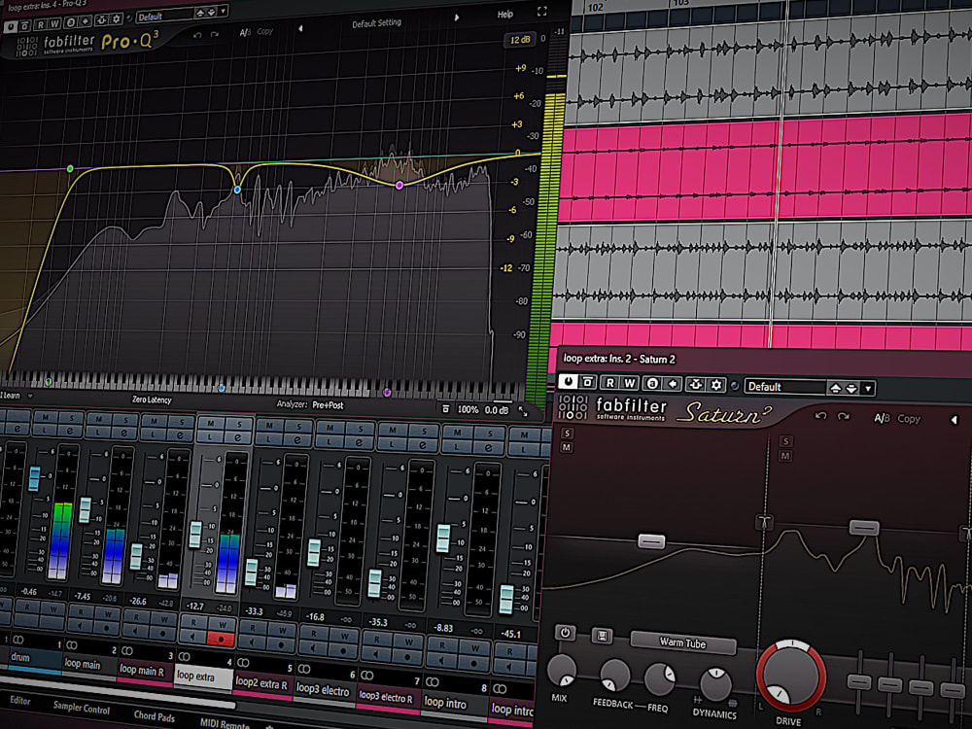
Task: Toggle A/B state in Saturn 2
Action: click(x=882, y=418)
